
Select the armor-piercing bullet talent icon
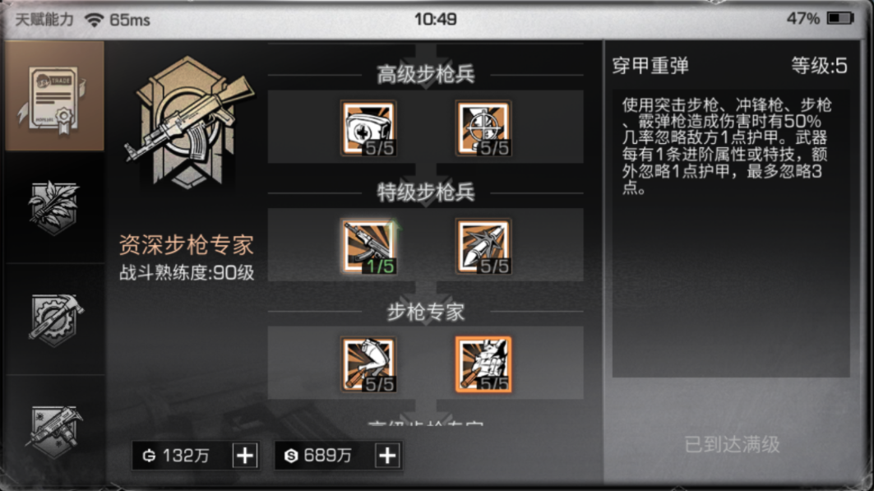tap(483, 247)
